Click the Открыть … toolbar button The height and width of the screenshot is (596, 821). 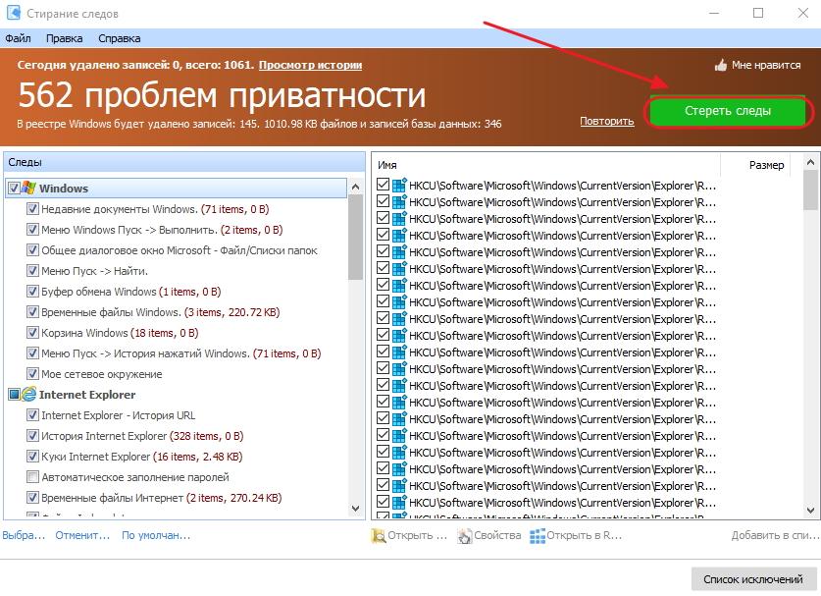pyautogui.click(x=409, y=536)
